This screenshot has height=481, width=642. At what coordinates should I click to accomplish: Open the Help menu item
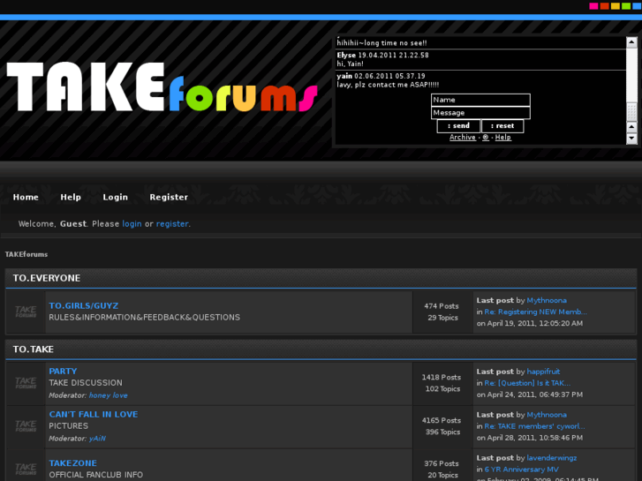[x=71, y=198]
